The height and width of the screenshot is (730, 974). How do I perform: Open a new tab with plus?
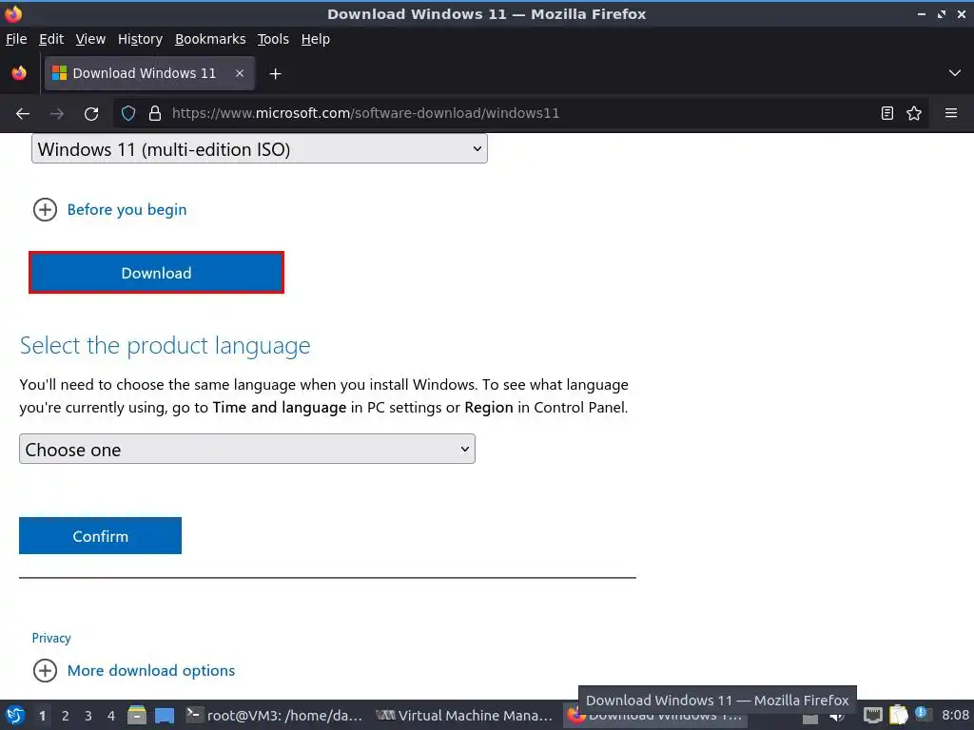pos(275,74)
